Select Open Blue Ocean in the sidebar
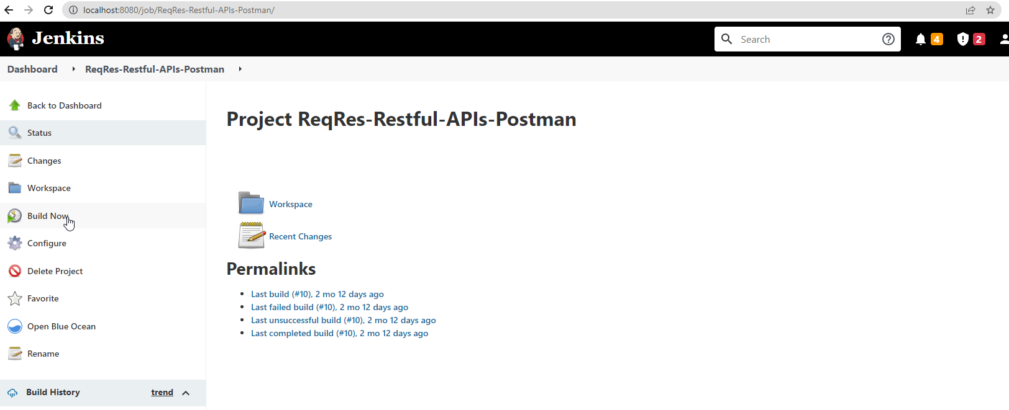Screen dimensions: 1009x410 (103, 326)
